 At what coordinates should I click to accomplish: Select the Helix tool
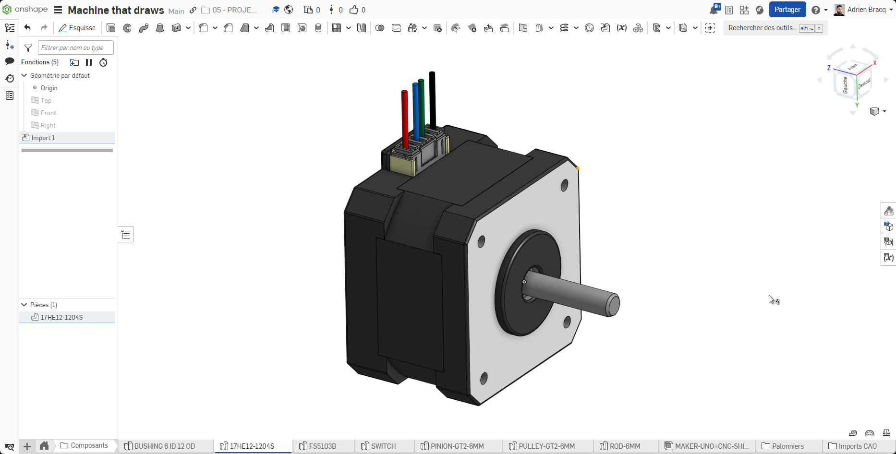(x=564, y=28)
